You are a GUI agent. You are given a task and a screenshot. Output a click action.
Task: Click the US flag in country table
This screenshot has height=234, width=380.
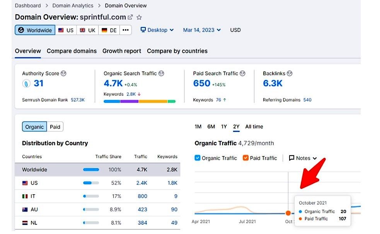pyautogui.click(x=25, y=183)
